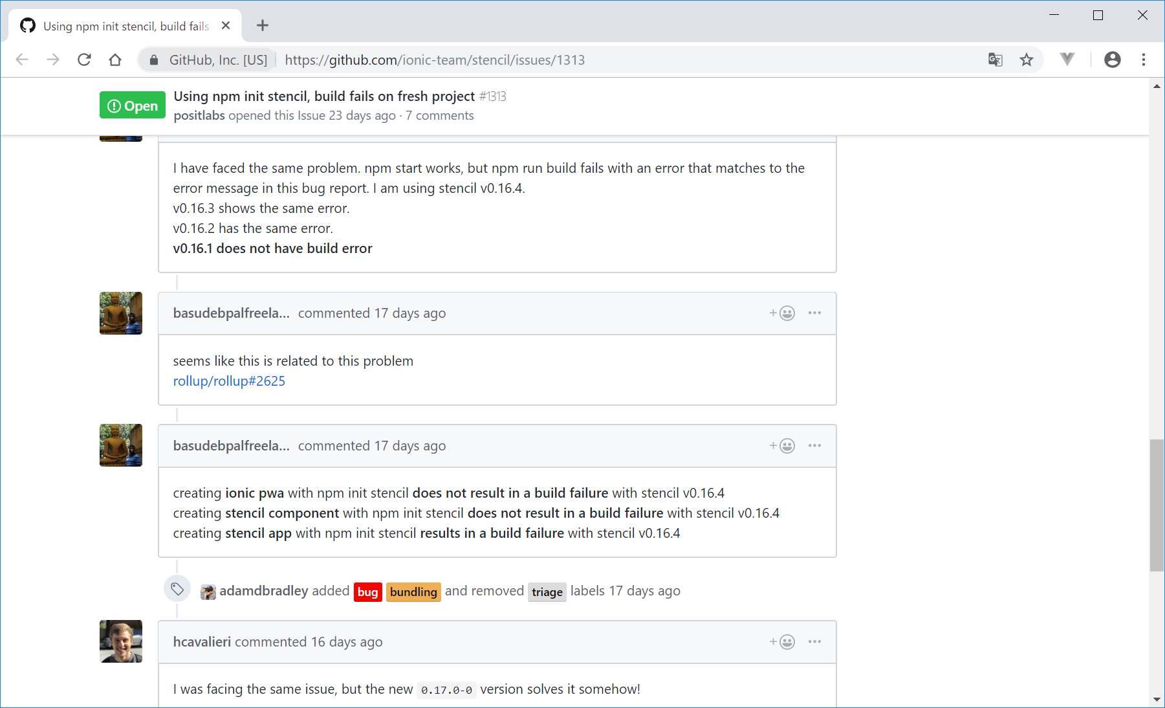
Task: Click the browser reload button
Action: tap(84, 60)
